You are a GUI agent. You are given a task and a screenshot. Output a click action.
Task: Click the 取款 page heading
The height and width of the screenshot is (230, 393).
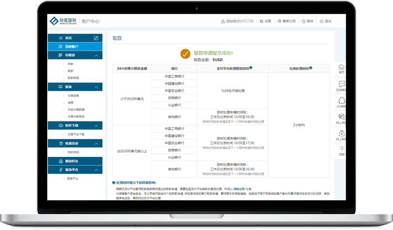pos(118,38)
